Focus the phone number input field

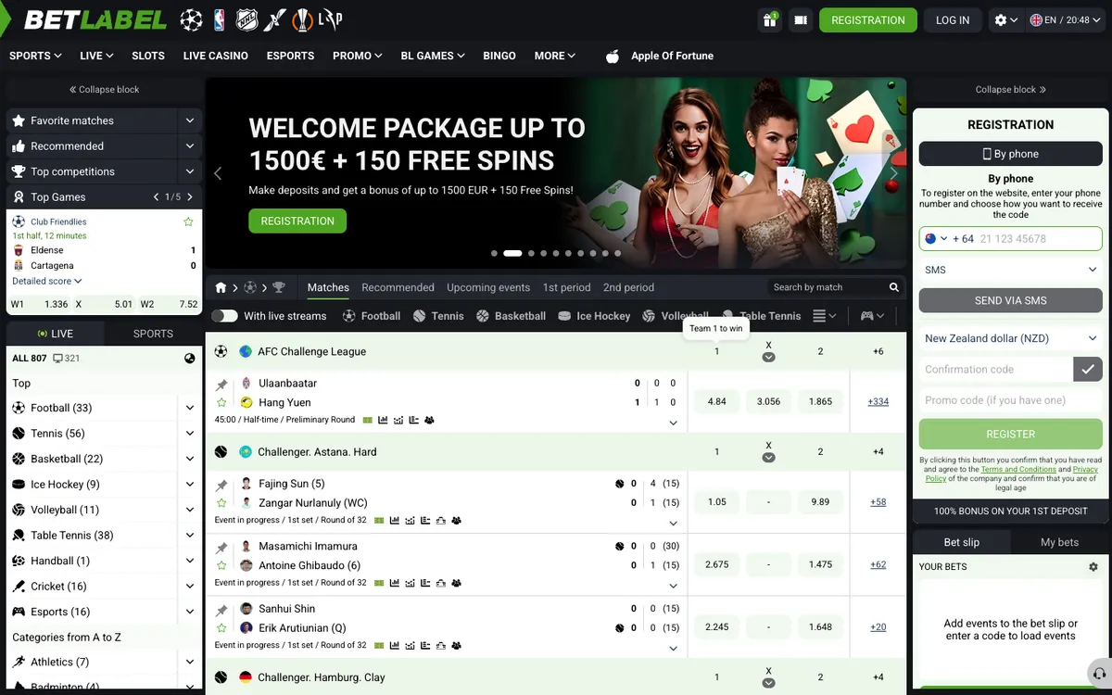(x=1038, y=238)
